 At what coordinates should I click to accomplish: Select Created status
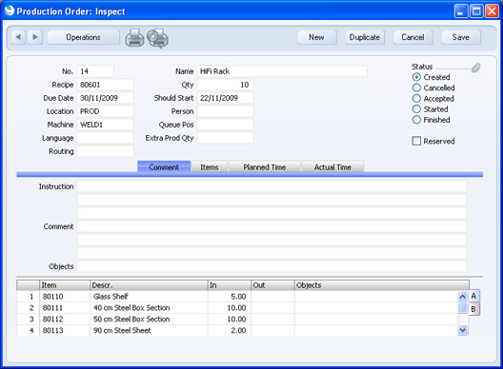pyautogui.click(x=416, y=77)
